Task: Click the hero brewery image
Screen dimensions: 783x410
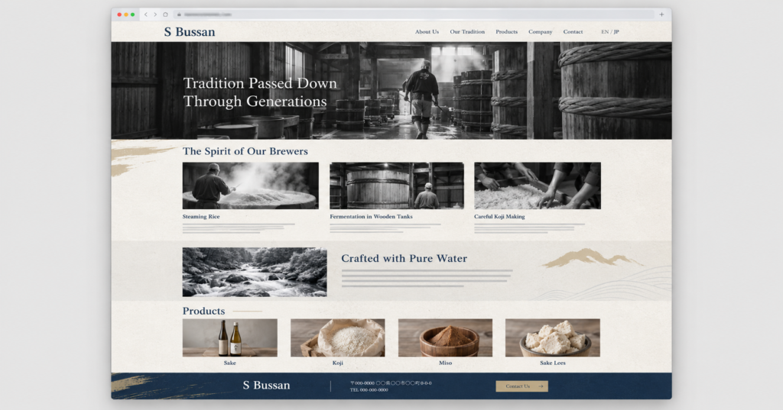Action: pos(391,90)
